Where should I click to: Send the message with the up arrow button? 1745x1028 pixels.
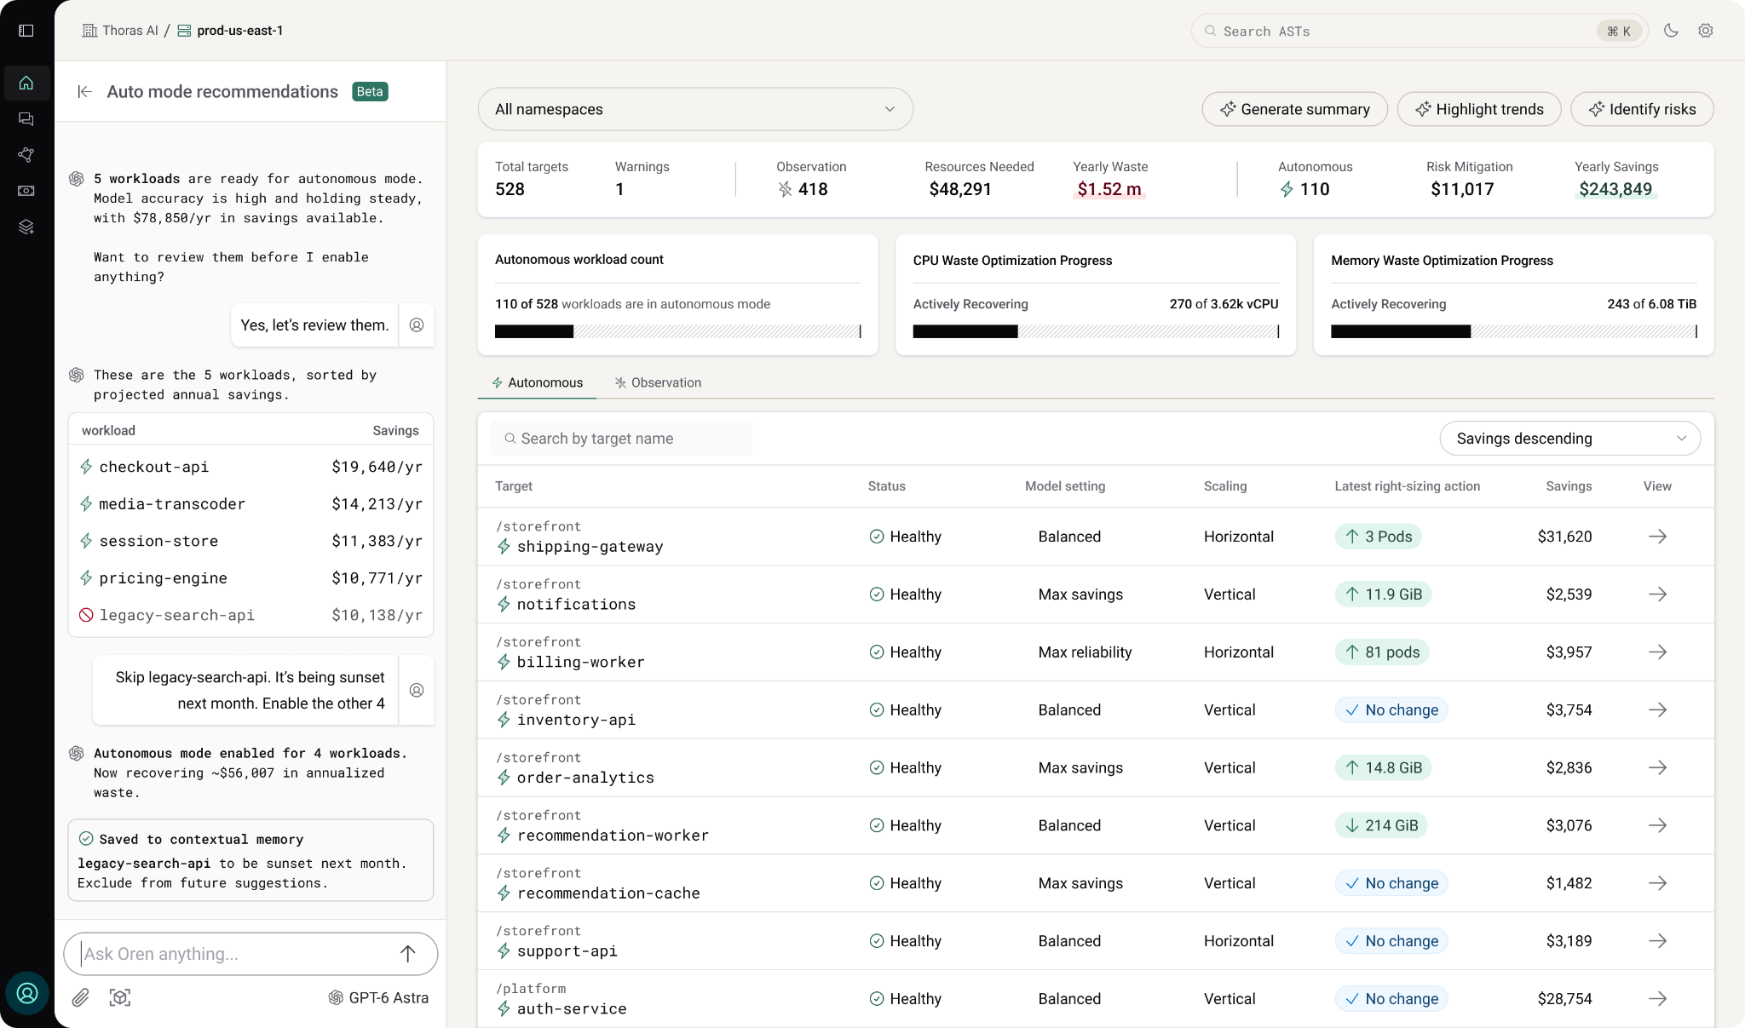tap(408, 954)
